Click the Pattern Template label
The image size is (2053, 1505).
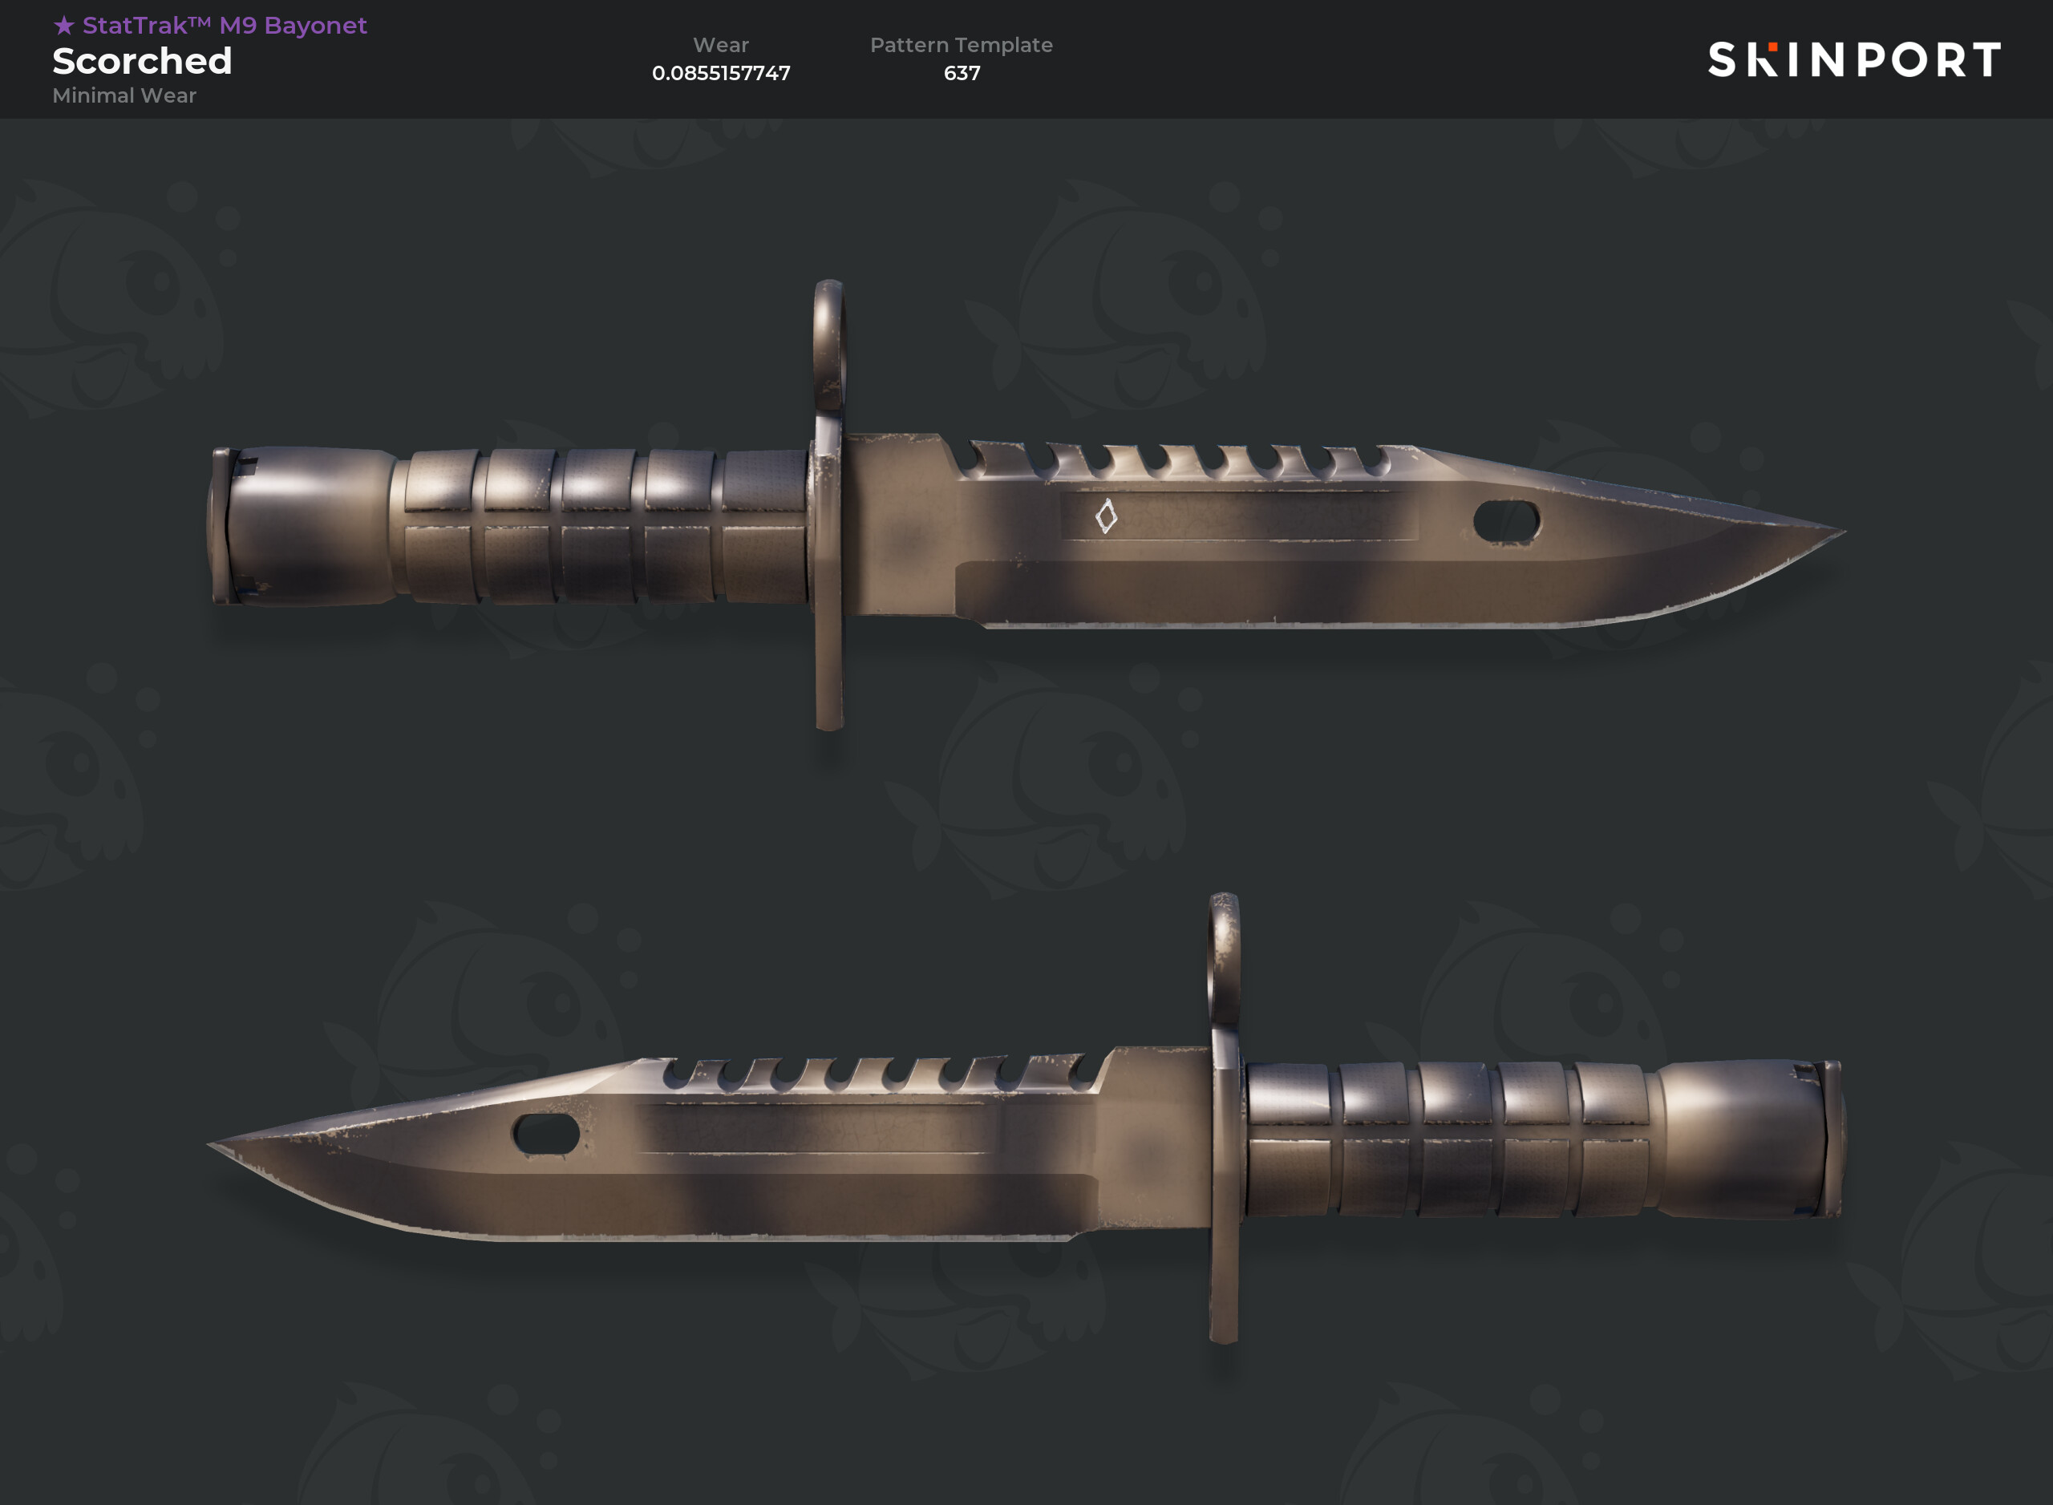tap(962, 45)
